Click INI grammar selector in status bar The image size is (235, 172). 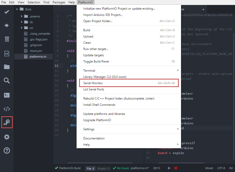(231, 168)
